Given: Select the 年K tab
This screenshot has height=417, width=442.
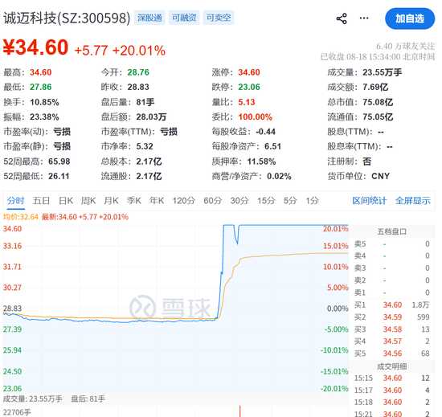Looking at the screenshot, I should 157,201.
